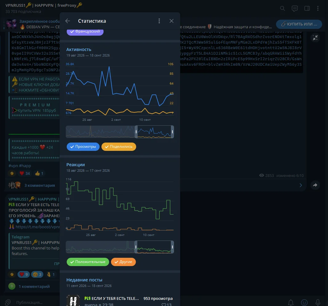This screenshot has height=306, width=328.
Task: Open the emoji picker
Action: click(304, 302)
